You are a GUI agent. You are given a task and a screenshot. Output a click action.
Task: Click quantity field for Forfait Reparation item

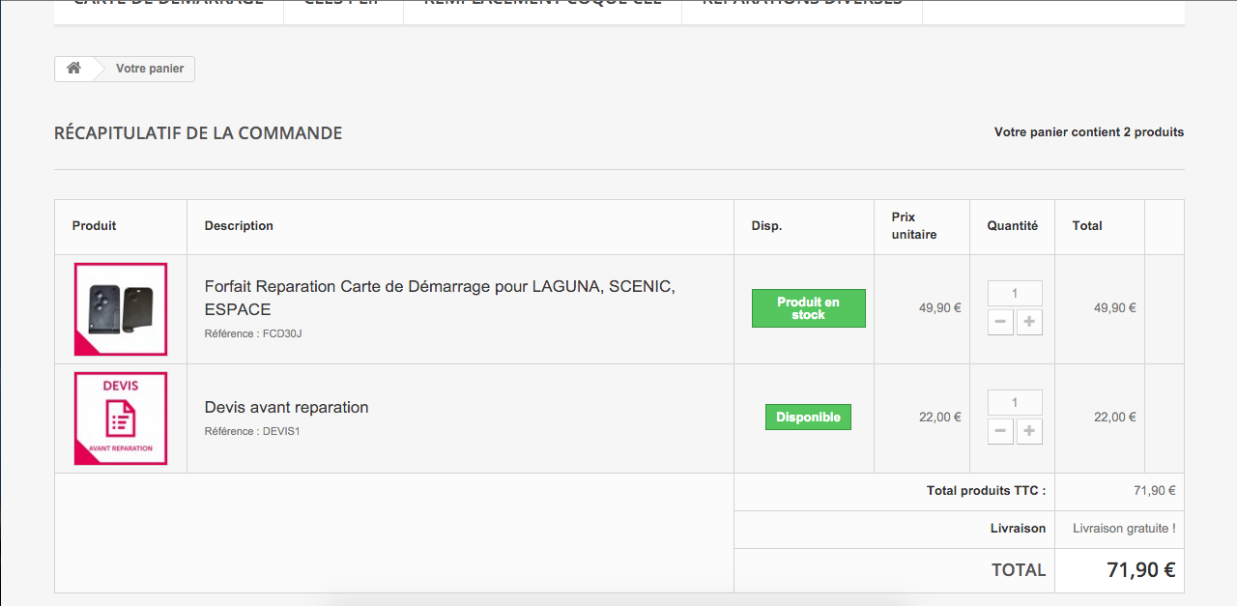[x=1015, y=294]
